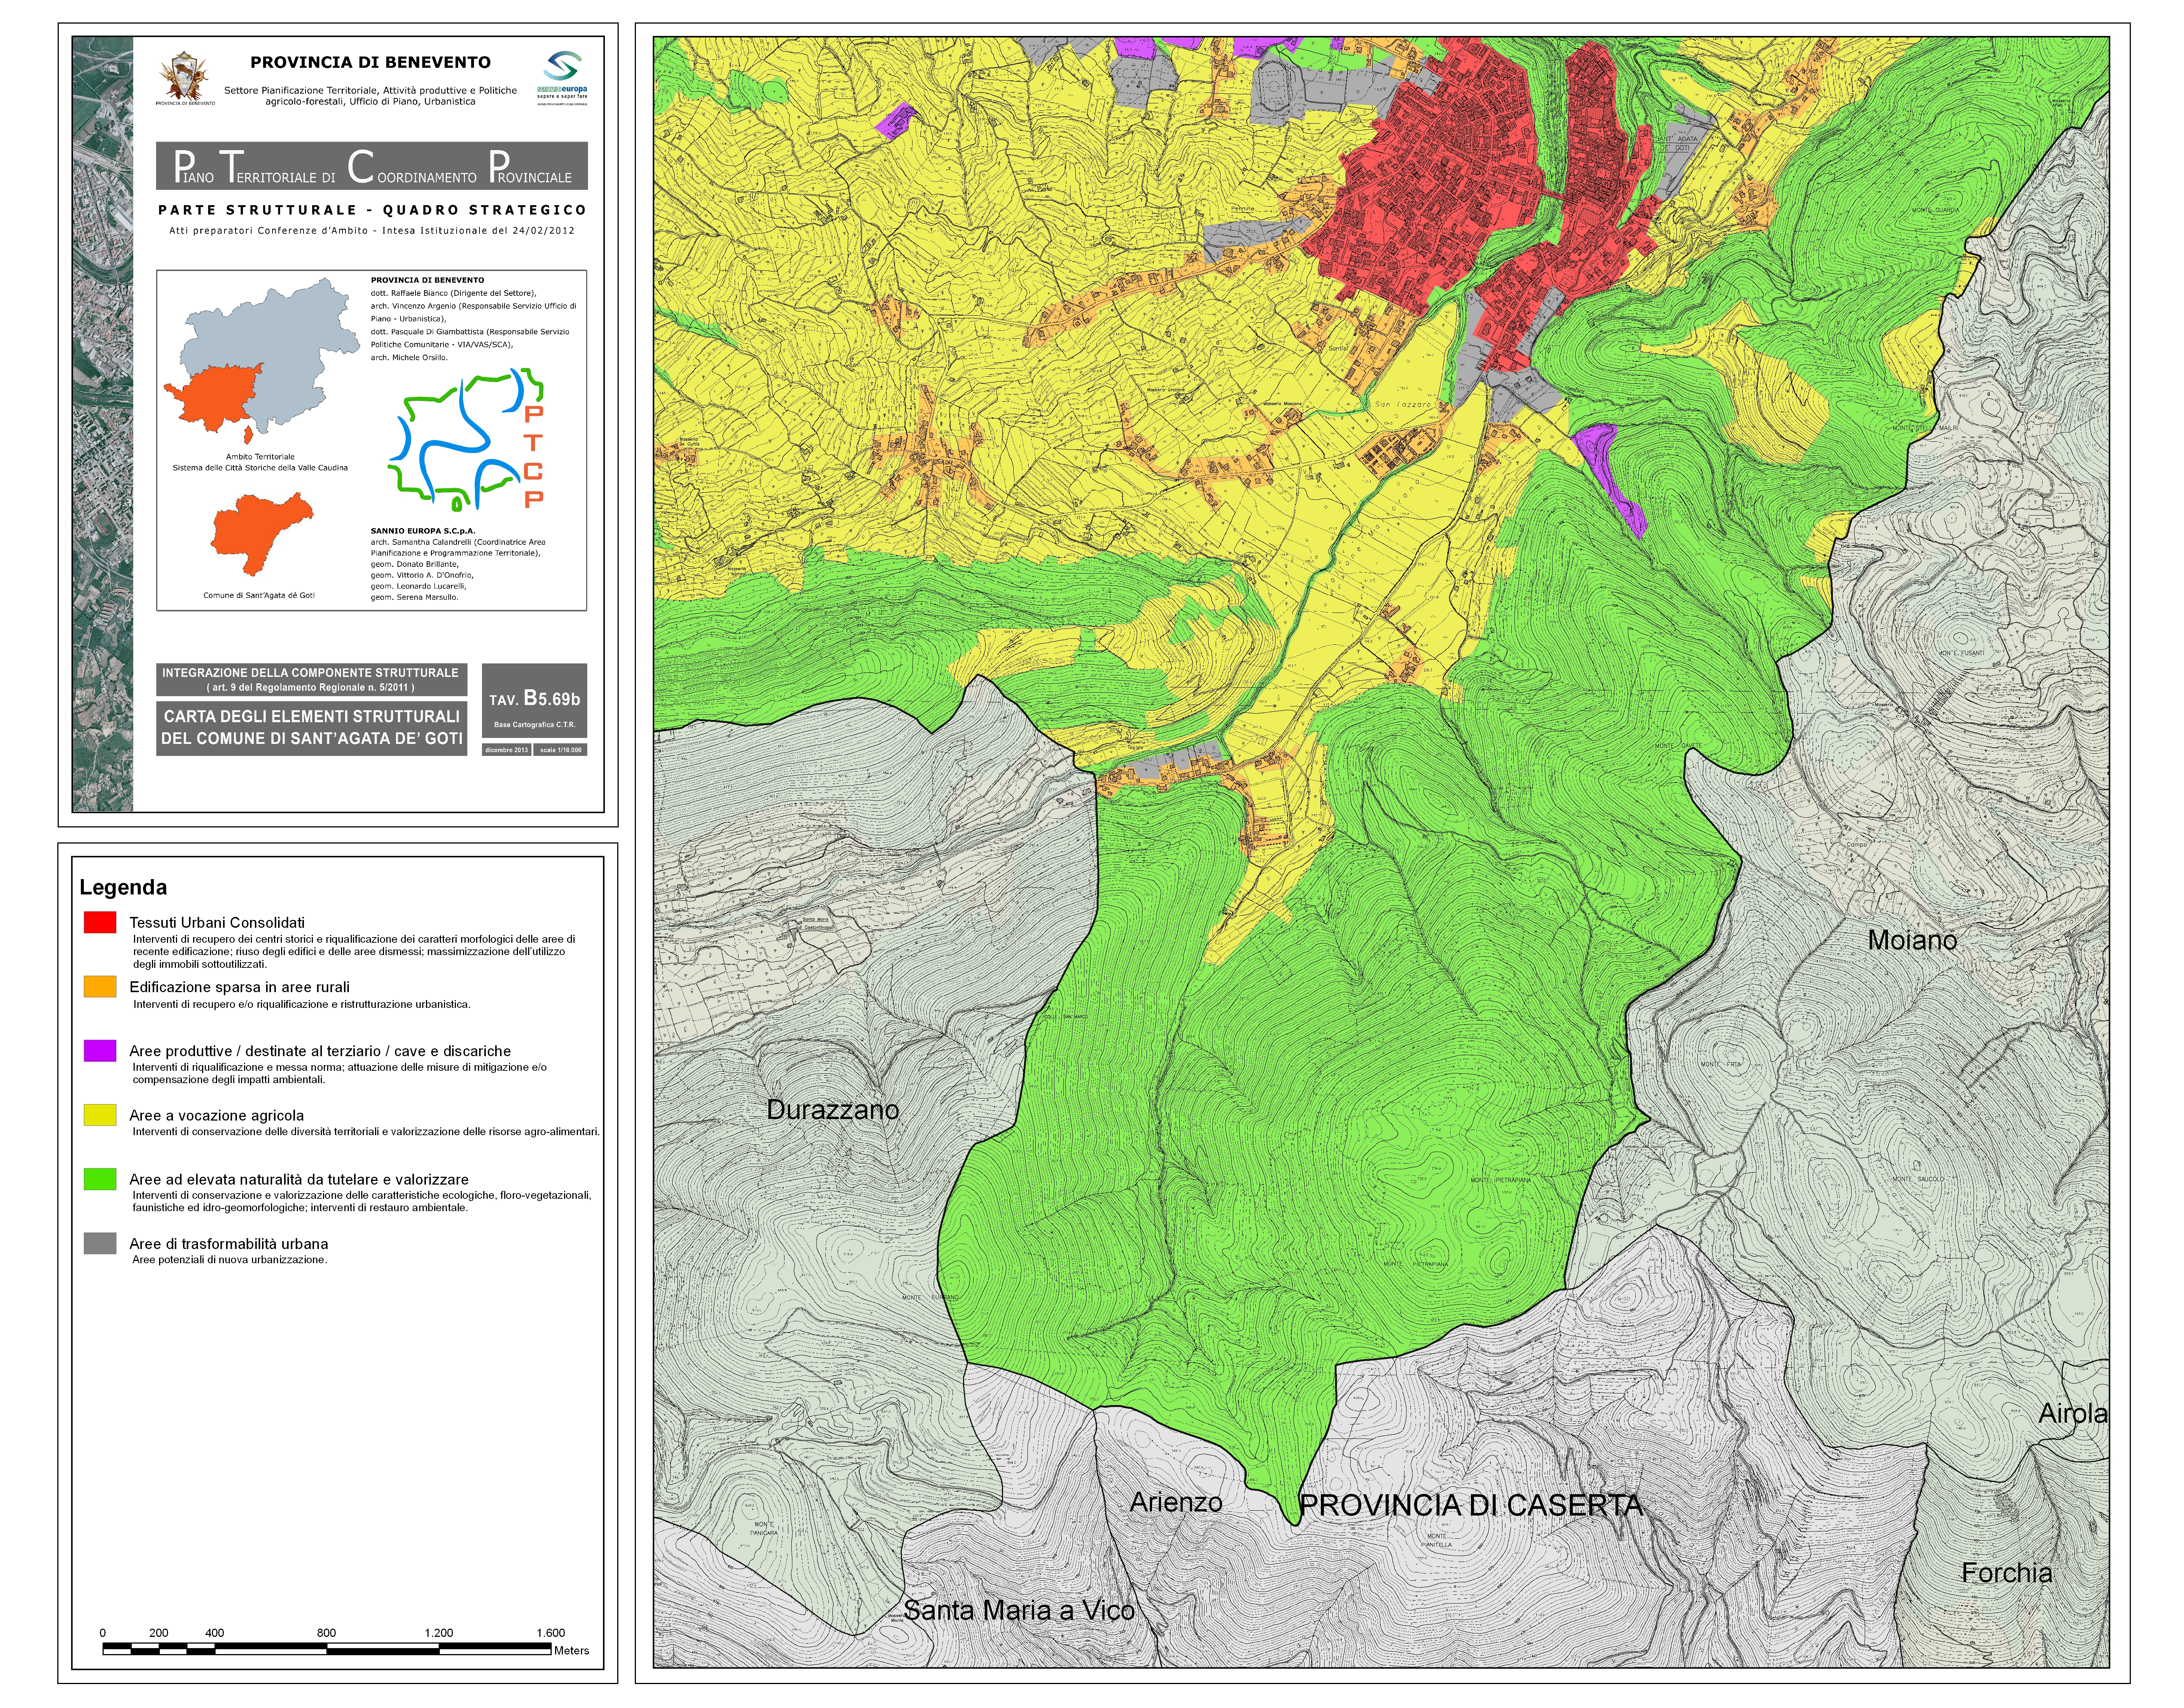Click 'PARTE STRUTTURALE - QUADRO STRATEGICO' heading
The height and width of the screenshot is (1708, 2184).
372,210
